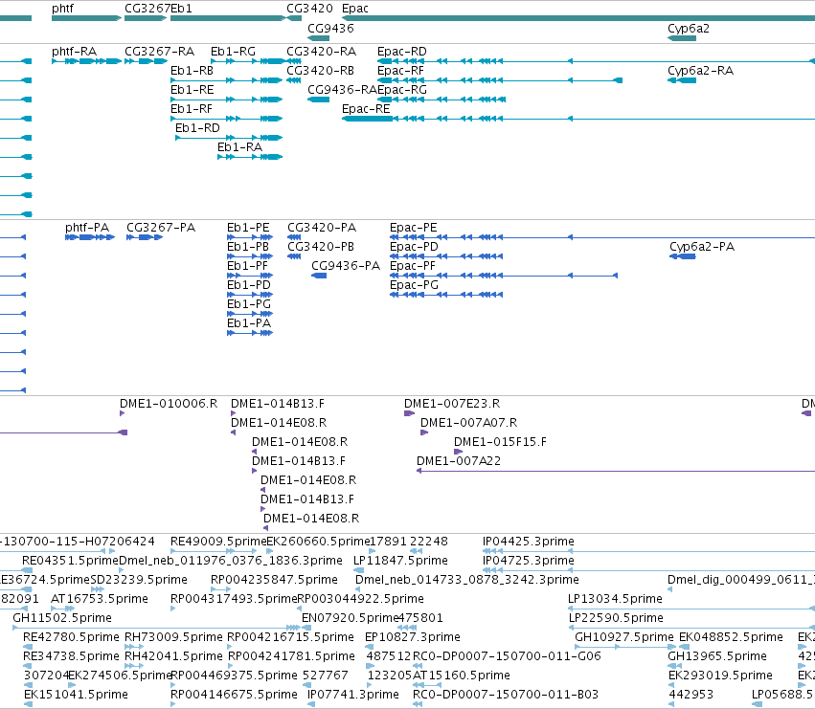Click transcript phtf-RA
This screenshot has height=709, width=815.
point(87,61)
